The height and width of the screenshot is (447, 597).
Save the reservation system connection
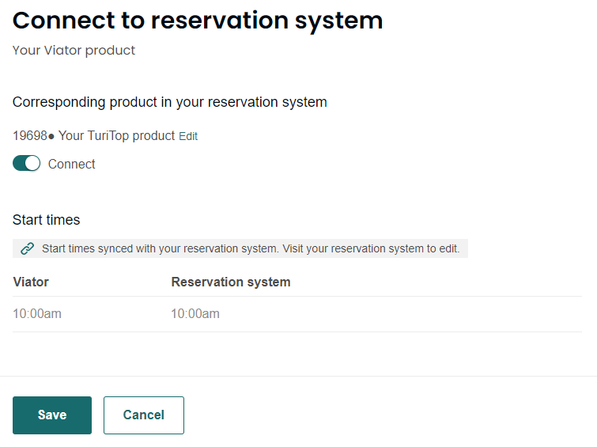(x=52, y=415)
